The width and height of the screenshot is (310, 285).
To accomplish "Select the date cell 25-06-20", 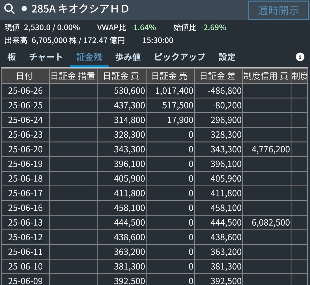I will (25, 149).
